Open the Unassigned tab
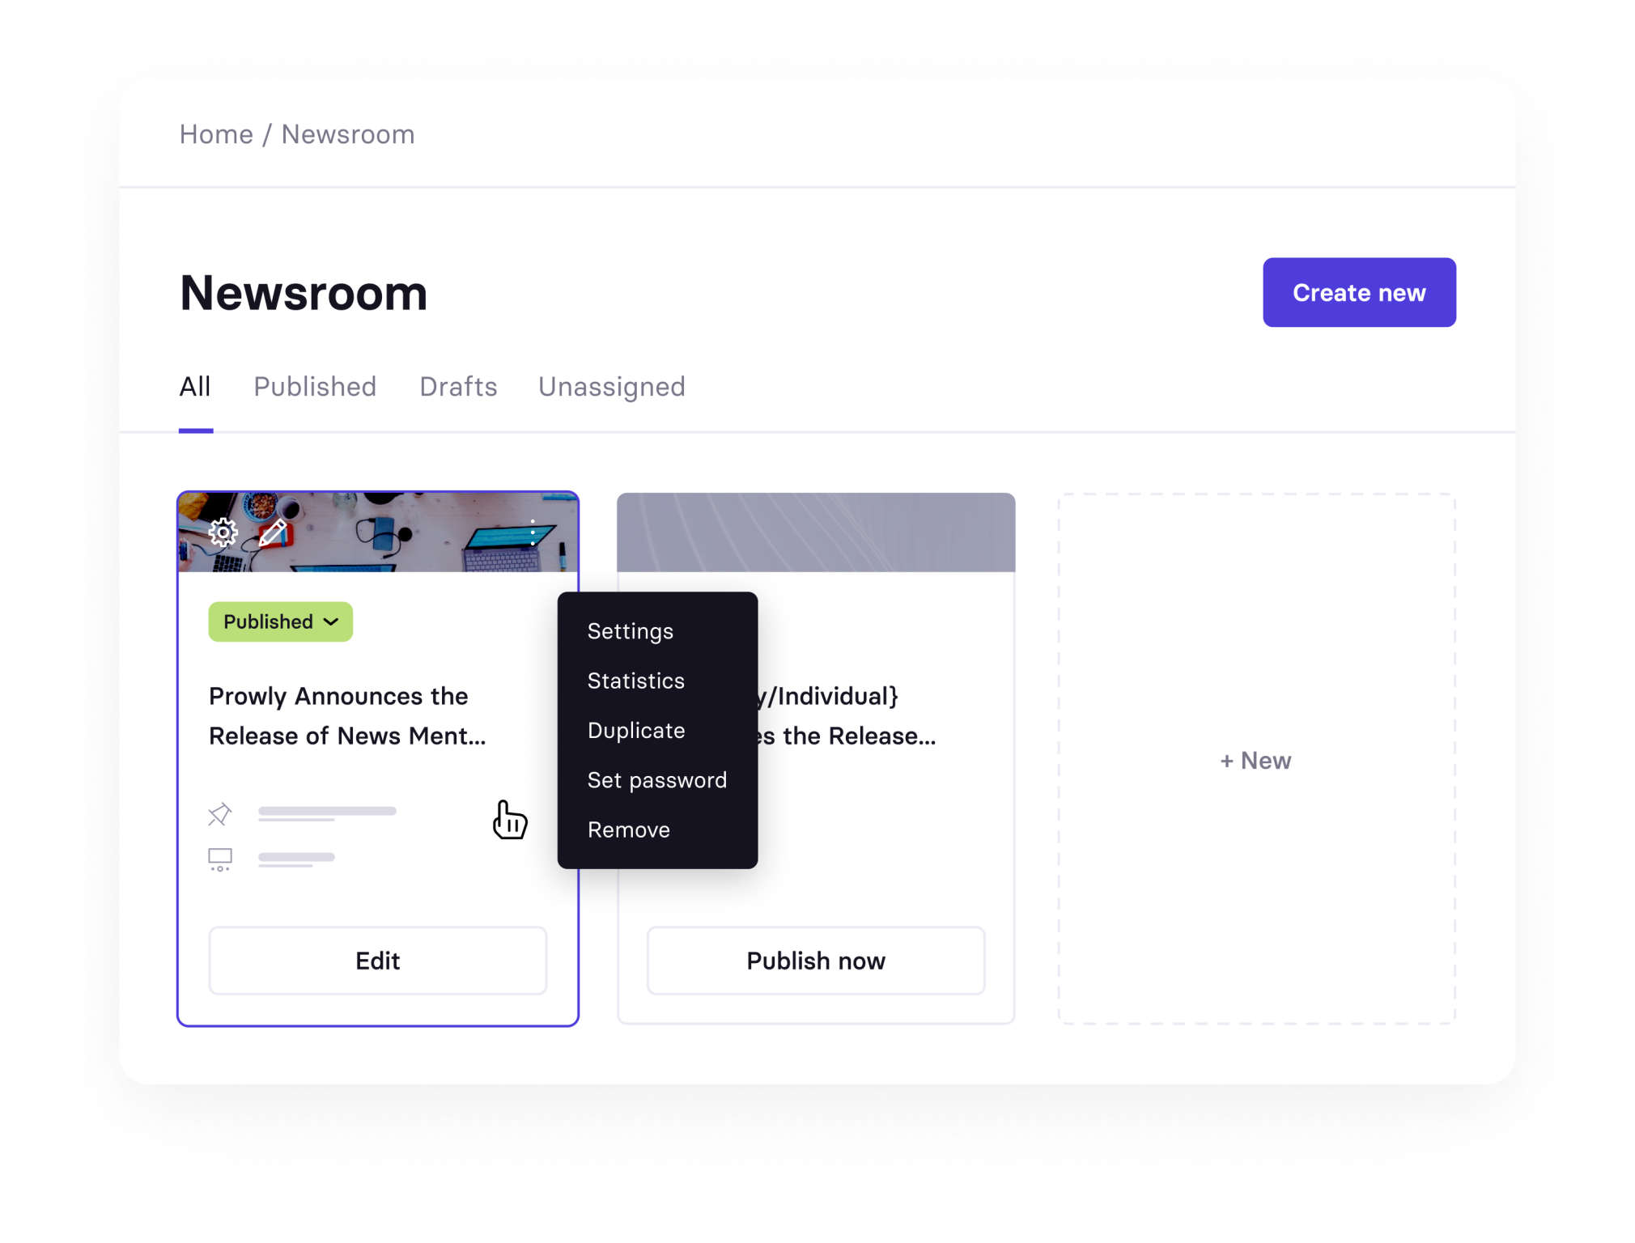1635x1243 pixels. tap(611, 387)
